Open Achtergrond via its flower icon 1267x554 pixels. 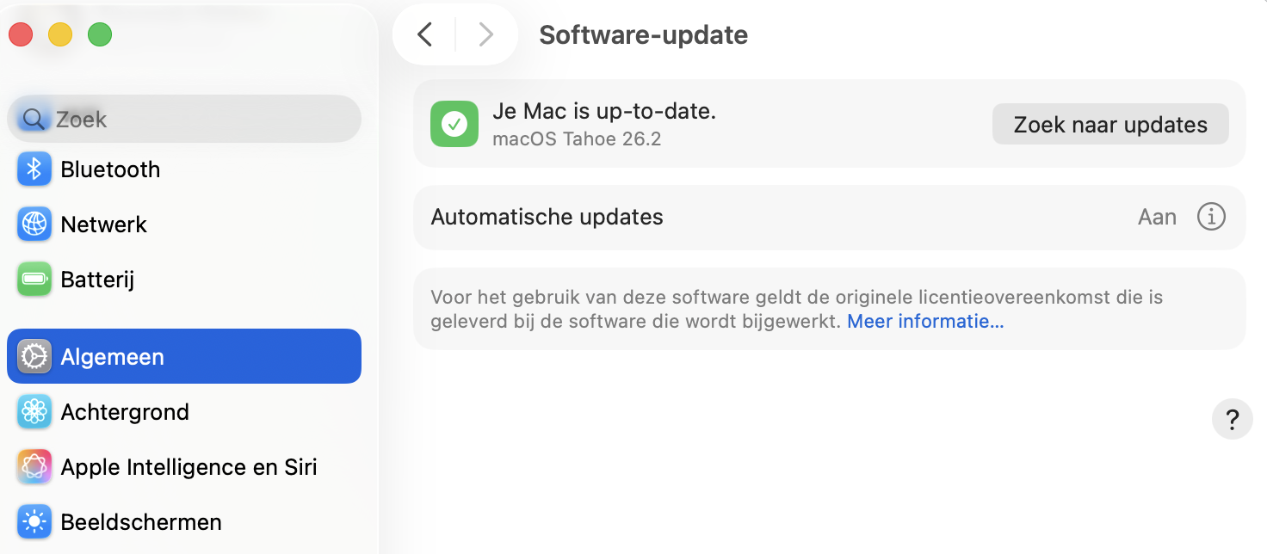(34, 411)
